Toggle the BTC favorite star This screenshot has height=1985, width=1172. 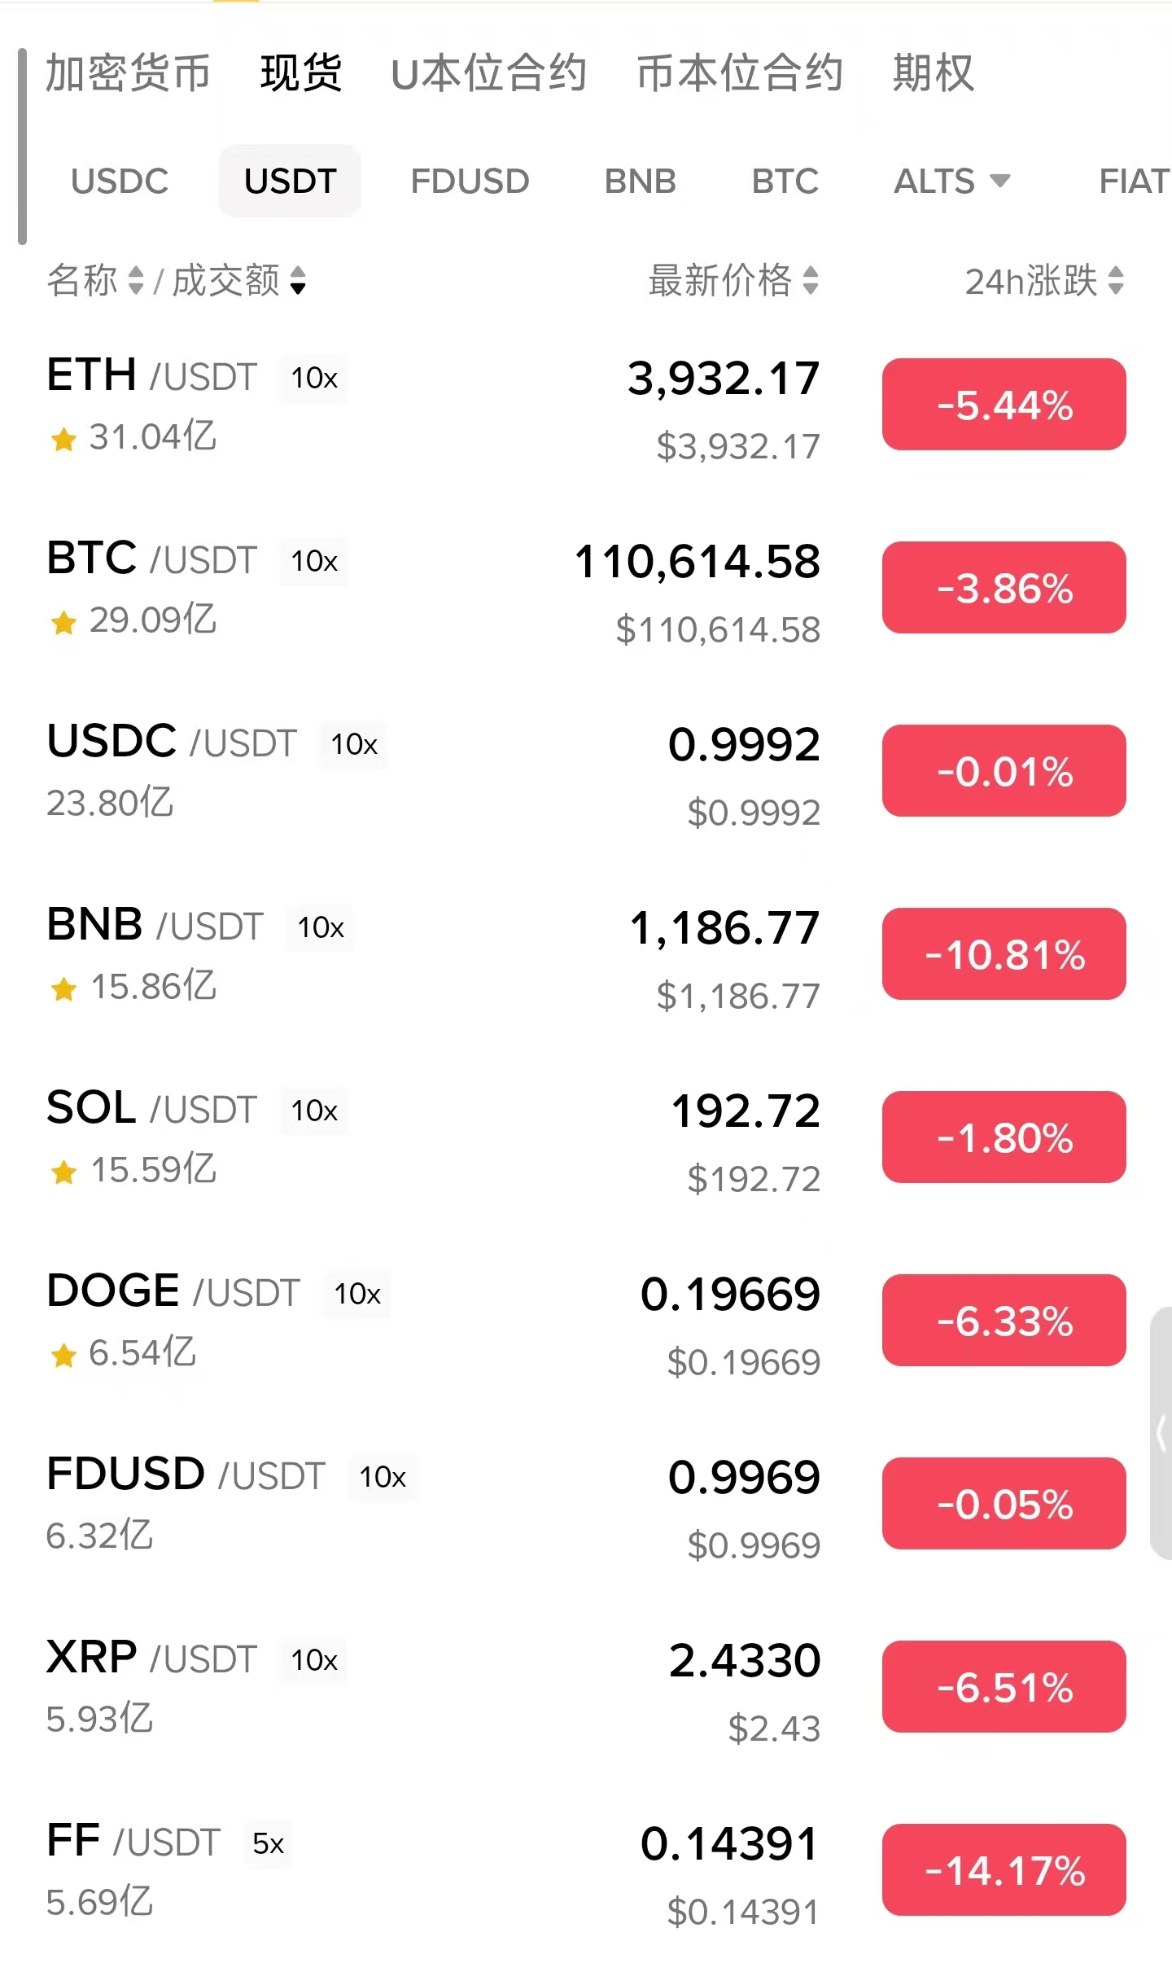coord(63,623)
